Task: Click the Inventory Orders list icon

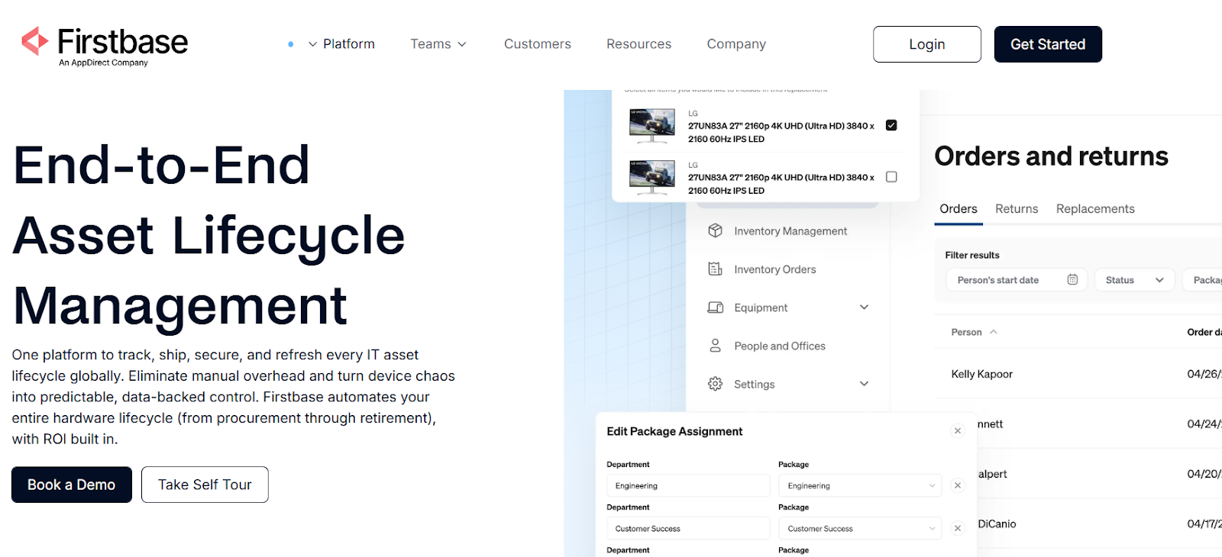Action: (x=715, y=269)
